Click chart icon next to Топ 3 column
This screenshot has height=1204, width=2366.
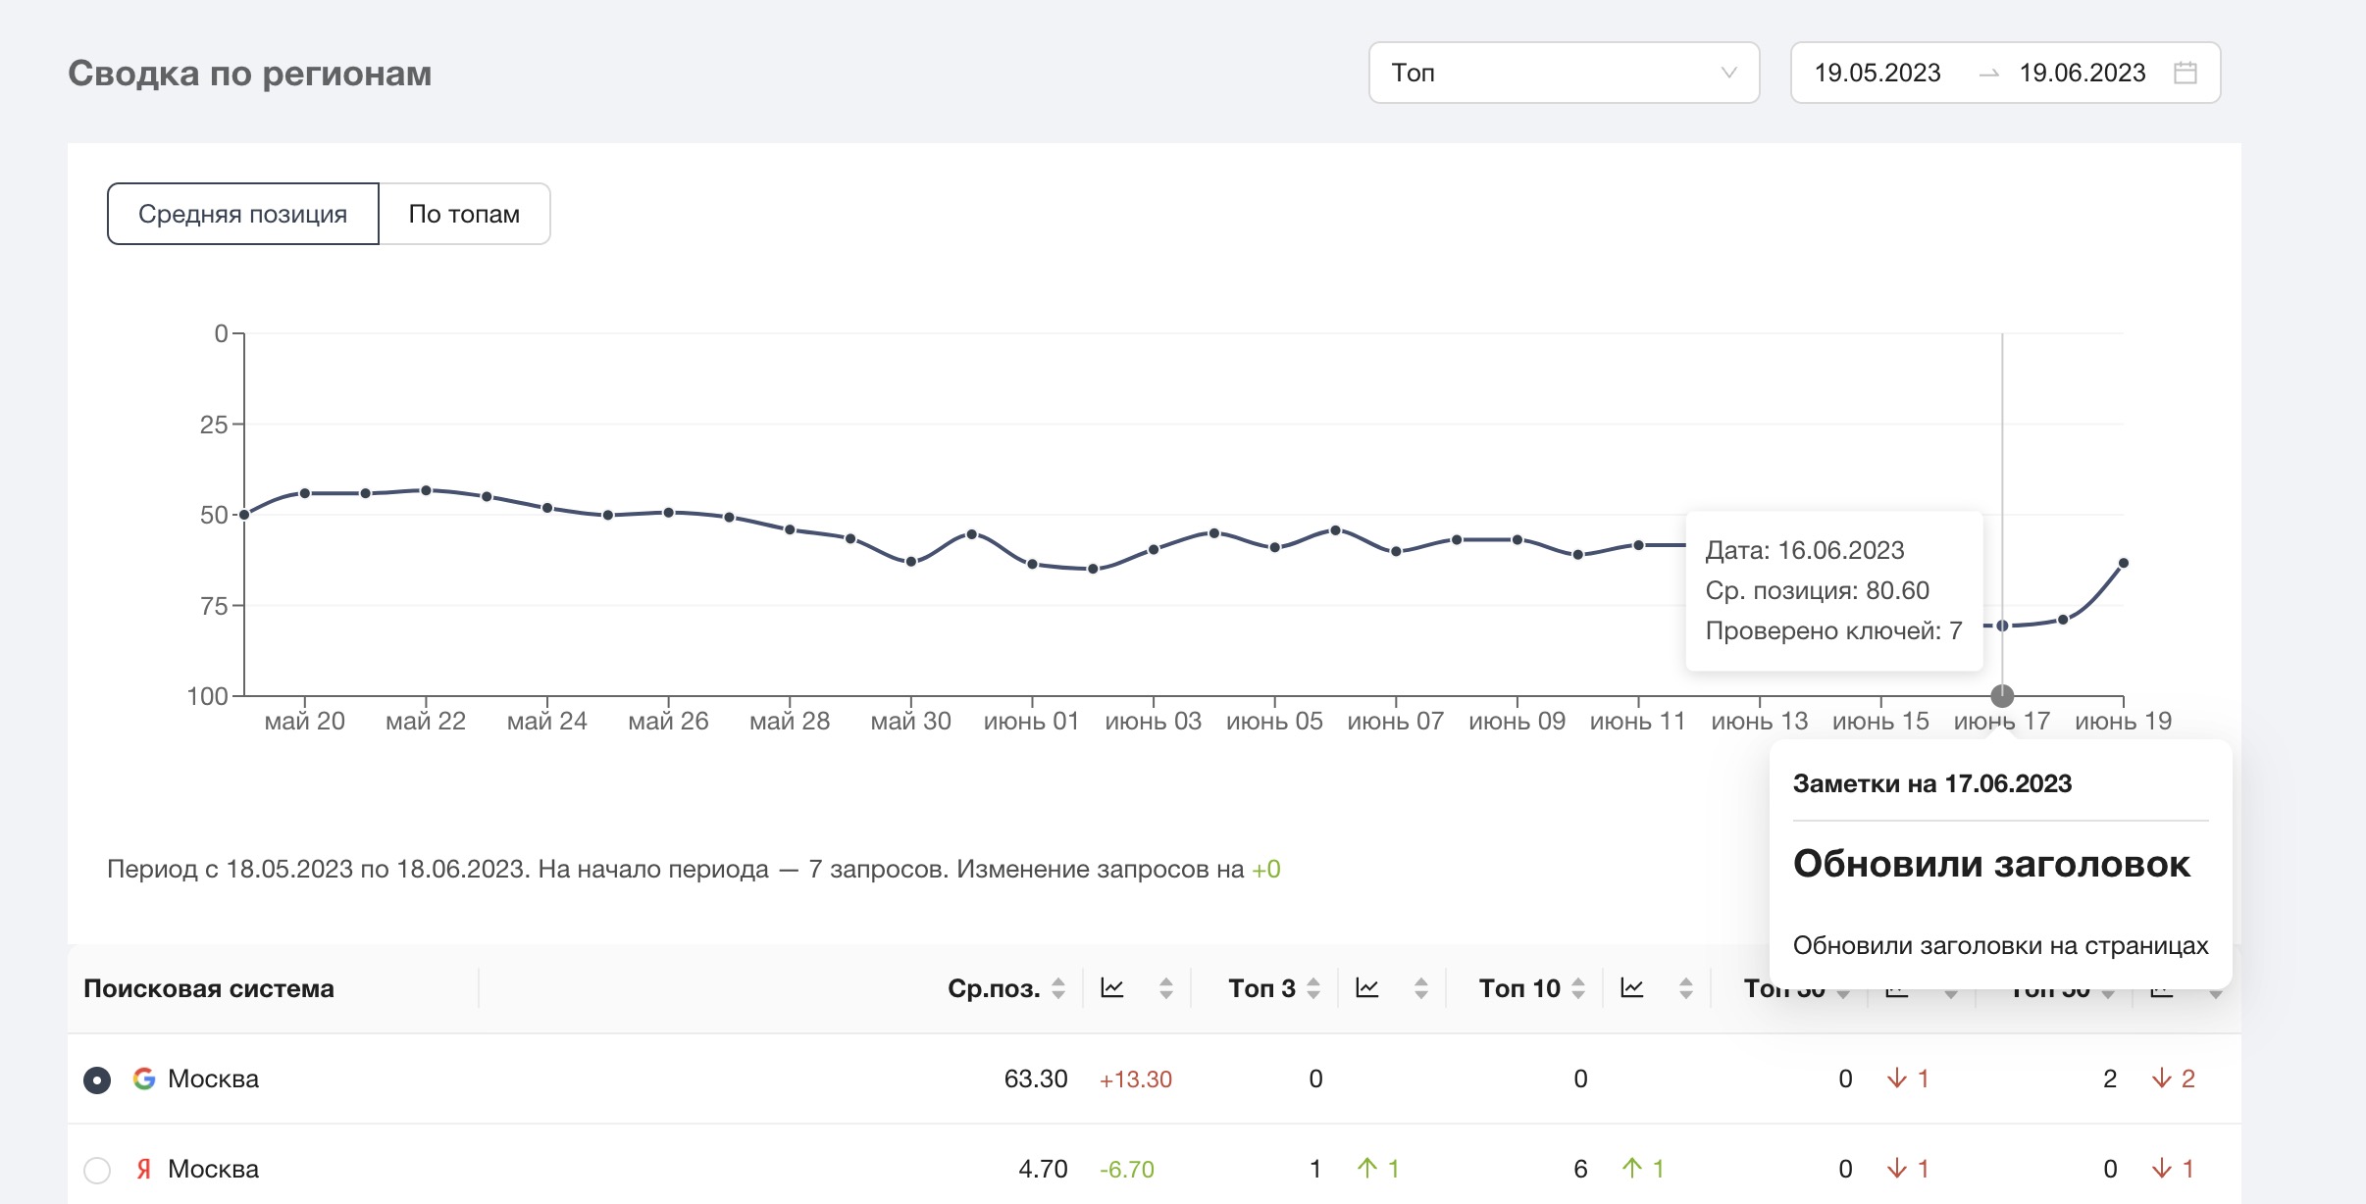point(1367,988)
